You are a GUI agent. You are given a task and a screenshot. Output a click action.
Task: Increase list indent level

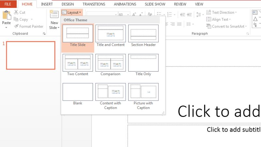(x=189, y=15)
